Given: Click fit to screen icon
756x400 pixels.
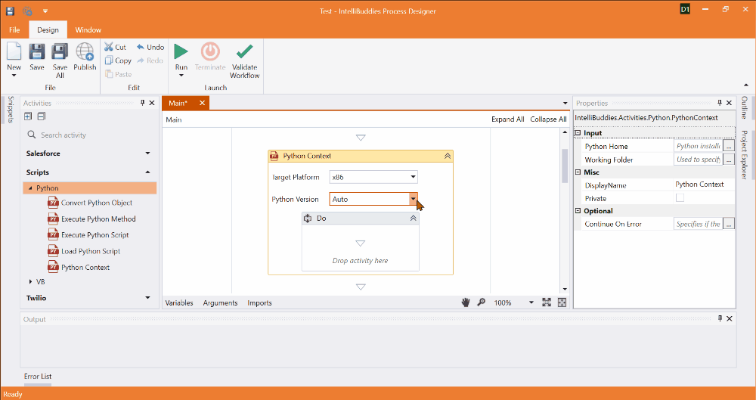Looking at the screenshot, I should (547, 302).
